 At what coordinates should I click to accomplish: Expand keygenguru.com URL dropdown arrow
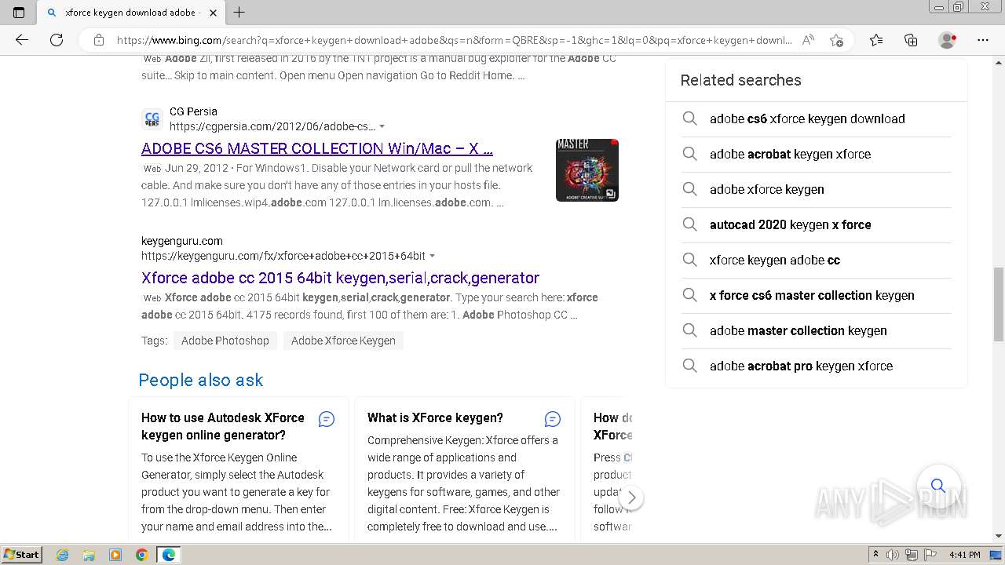click(432, 256)
